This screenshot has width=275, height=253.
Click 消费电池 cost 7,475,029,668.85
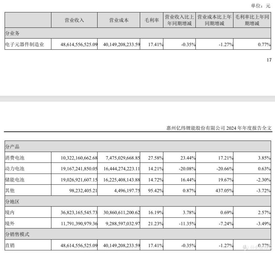coord(123,158)
